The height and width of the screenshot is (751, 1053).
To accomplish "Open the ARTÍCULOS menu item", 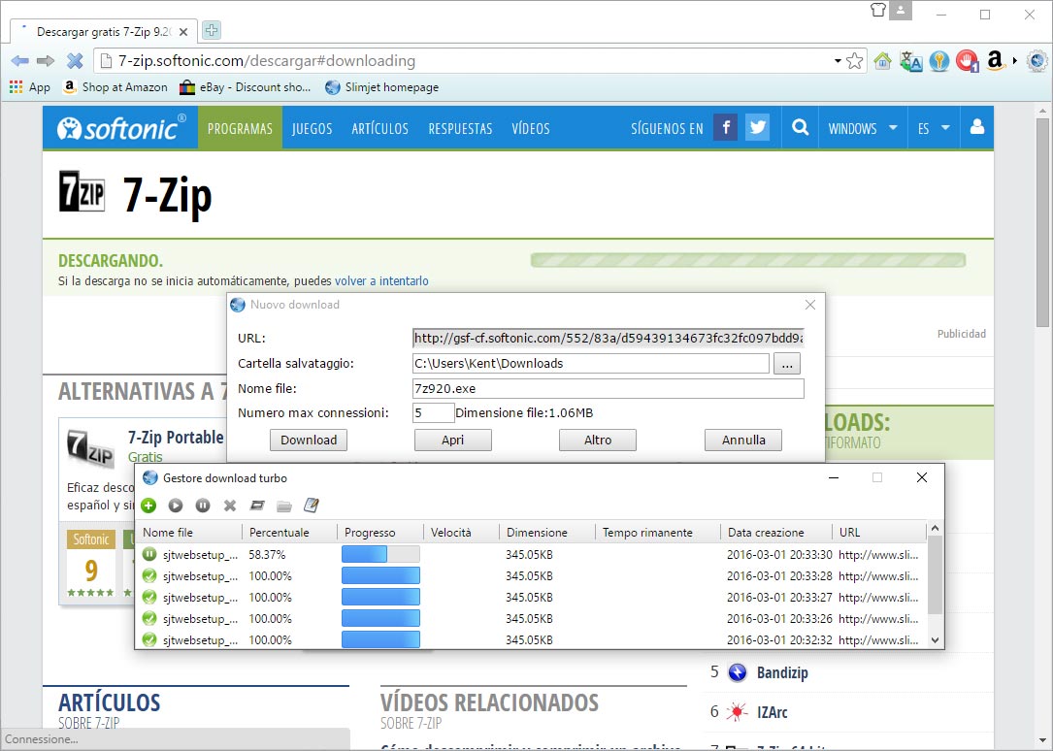I will tap(380, 128).
